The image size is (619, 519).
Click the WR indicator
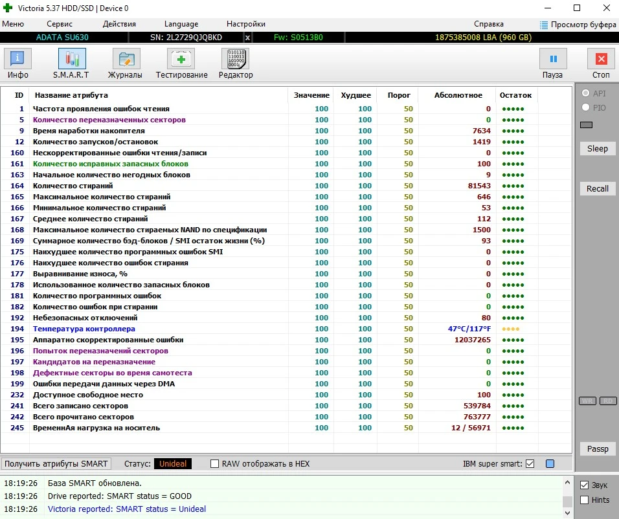tap(587, 401)
